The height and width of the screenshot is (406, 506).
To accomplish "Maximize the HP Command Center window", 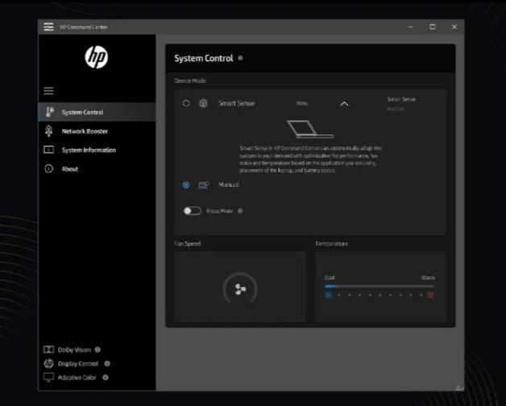I will tap(433, 27).
